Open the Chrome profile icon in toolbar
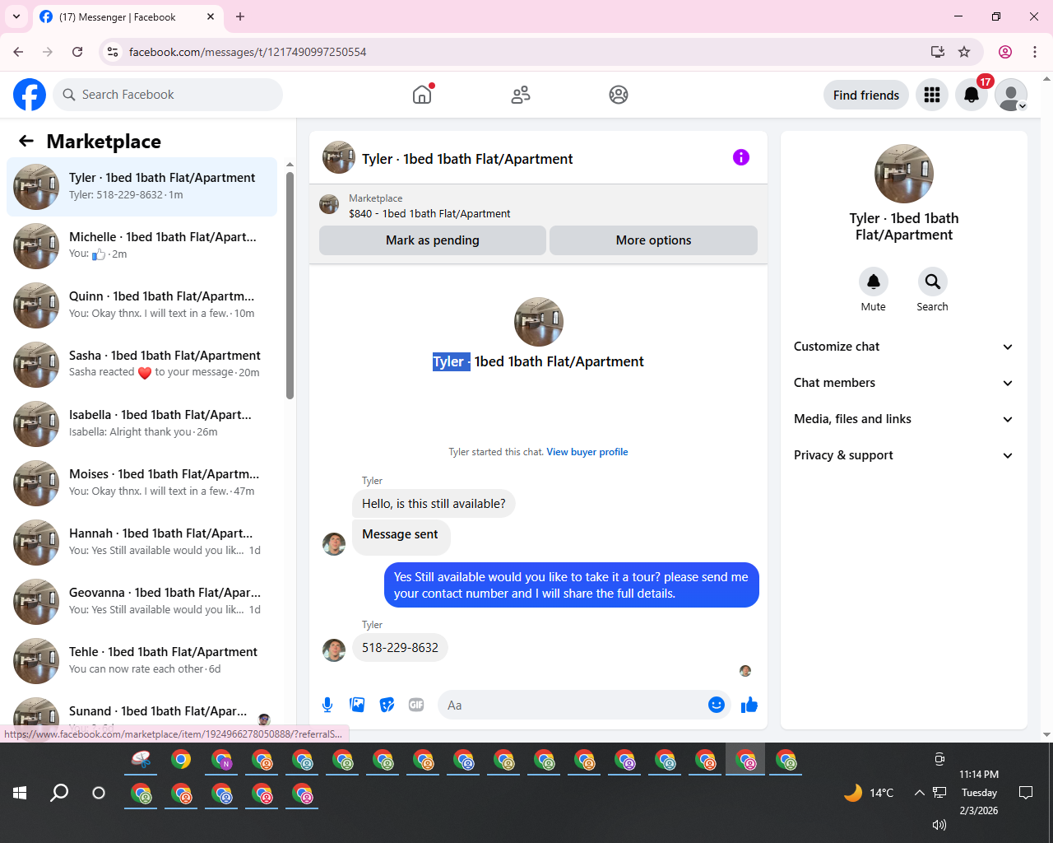1053x843 pixels. 1005,52
